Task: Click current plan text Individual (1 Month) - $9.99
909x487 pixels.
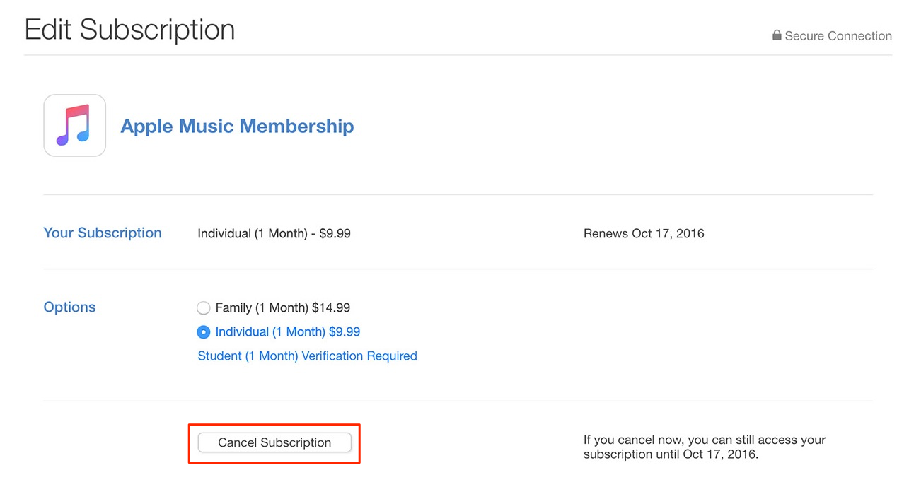Action: coord(274,234)
